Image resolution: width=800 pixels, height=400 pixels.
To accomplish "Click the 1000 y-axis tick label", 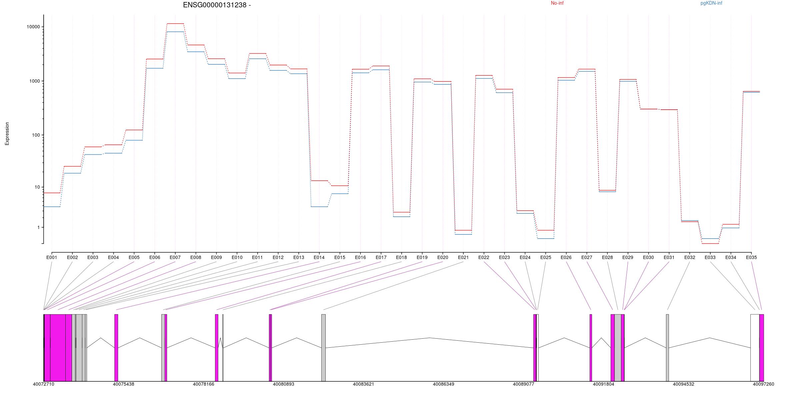I will tap(34, 81).
